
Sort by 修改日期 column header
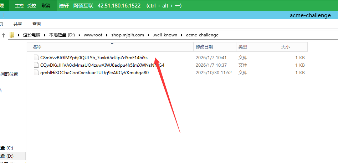click(215, 47)
